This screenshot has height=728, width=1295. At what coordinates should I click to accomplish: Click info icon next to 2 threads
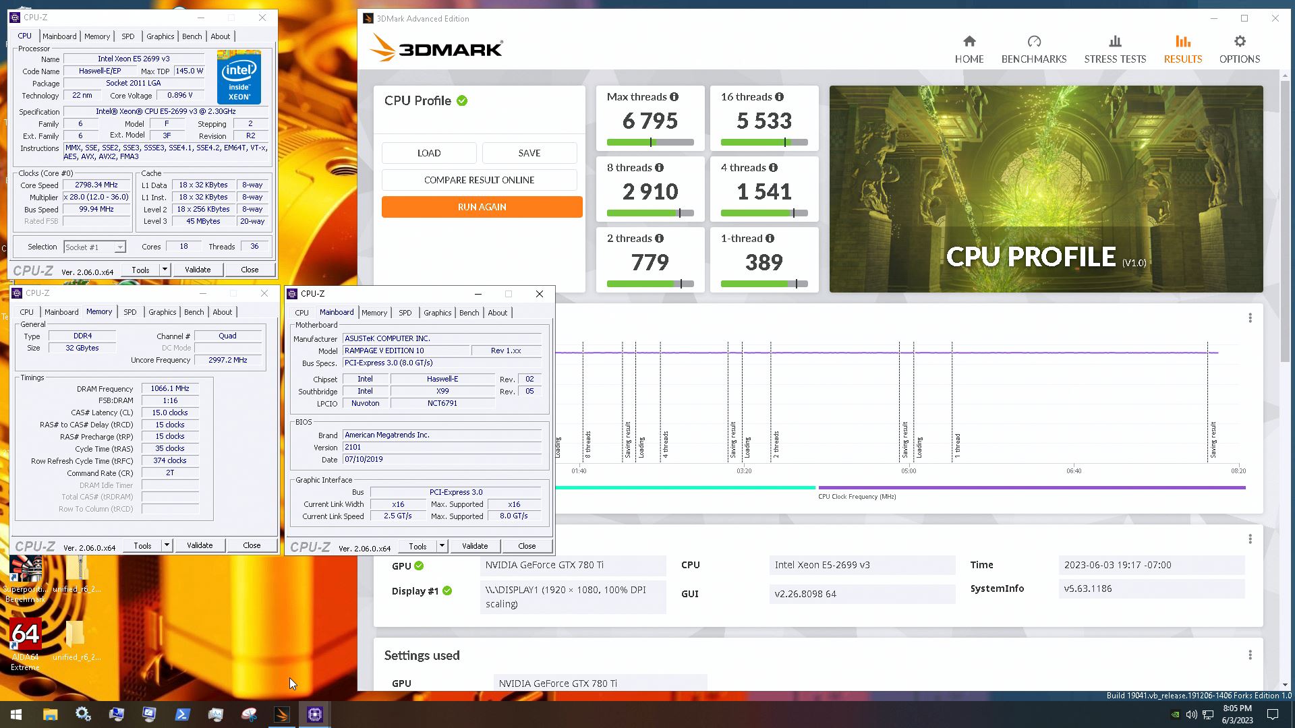click(659, 239)
